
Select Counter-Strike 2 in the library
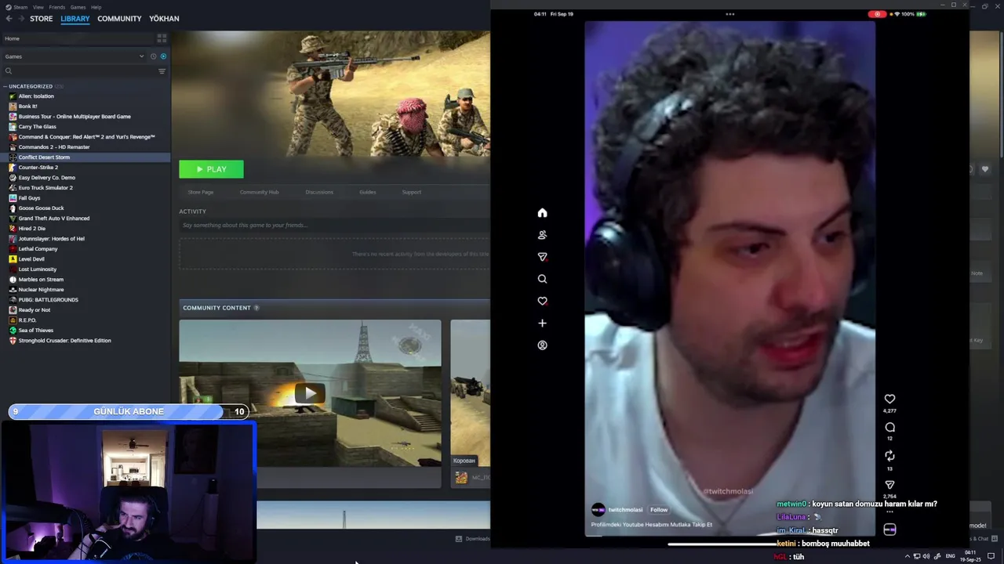click(x=38, y=168)
